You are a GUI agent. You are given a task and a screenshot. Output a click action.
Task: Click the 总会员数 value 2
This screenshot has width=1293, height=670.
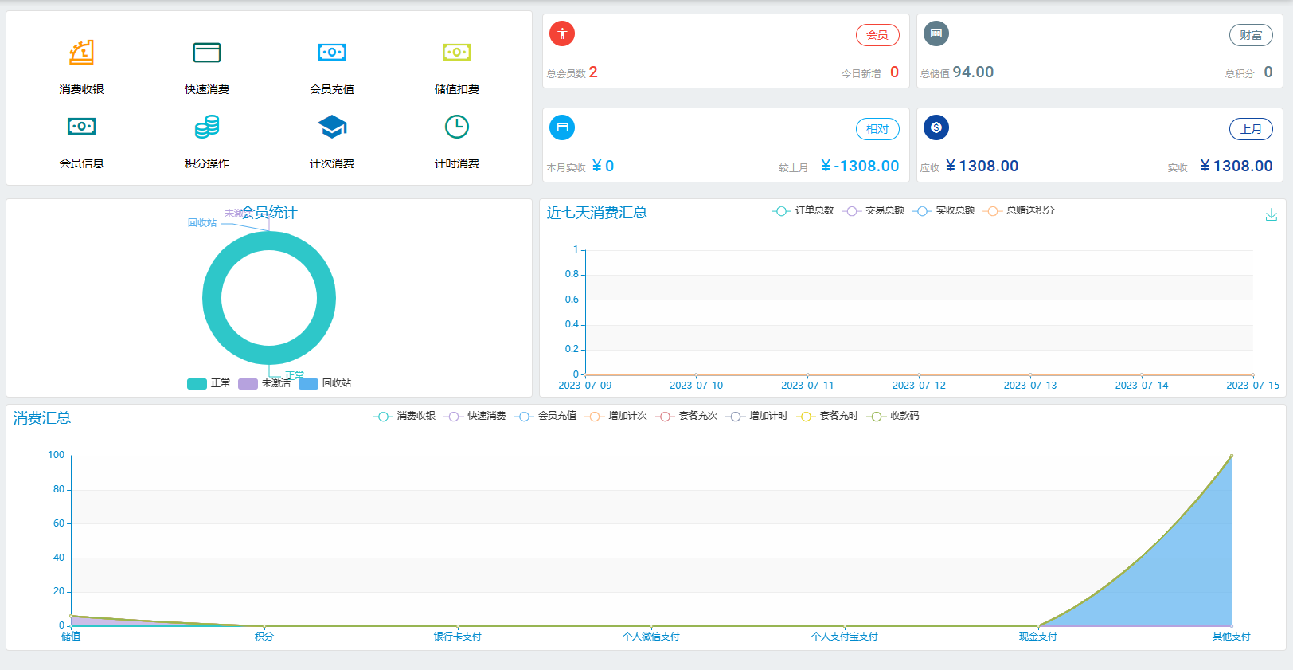point(593,72)
